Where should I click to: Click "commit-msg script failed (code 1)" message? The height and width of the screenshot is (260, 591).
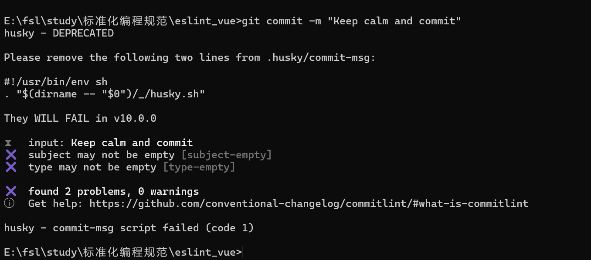[153, 228]
